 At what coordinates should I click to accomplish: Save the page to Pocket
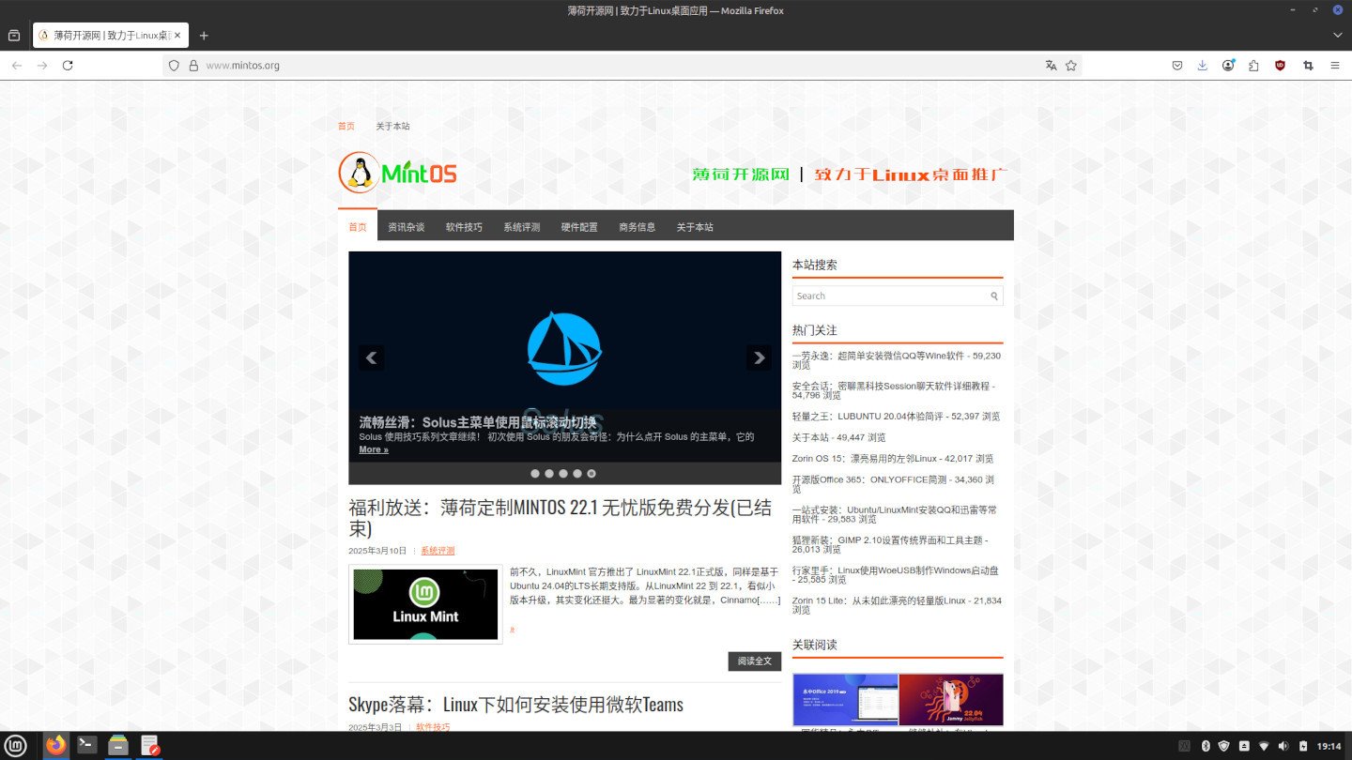pyautogui.click(x=1177, y=66)
